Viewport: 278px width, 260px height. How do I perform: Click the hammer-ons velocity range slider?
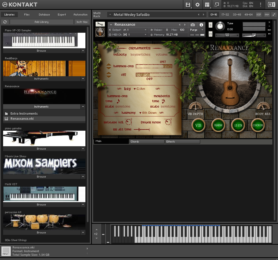(154, 66)
